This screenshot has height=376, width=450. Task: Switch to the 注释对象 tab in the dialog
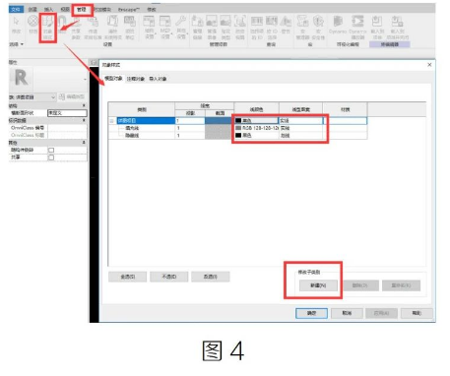136,79
